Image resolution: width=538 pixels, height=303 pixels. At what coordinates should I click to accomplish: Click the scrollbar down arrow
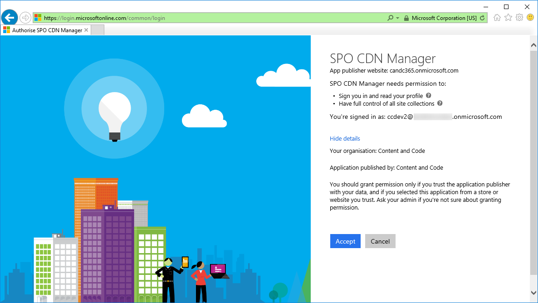(x=533, y=293)
